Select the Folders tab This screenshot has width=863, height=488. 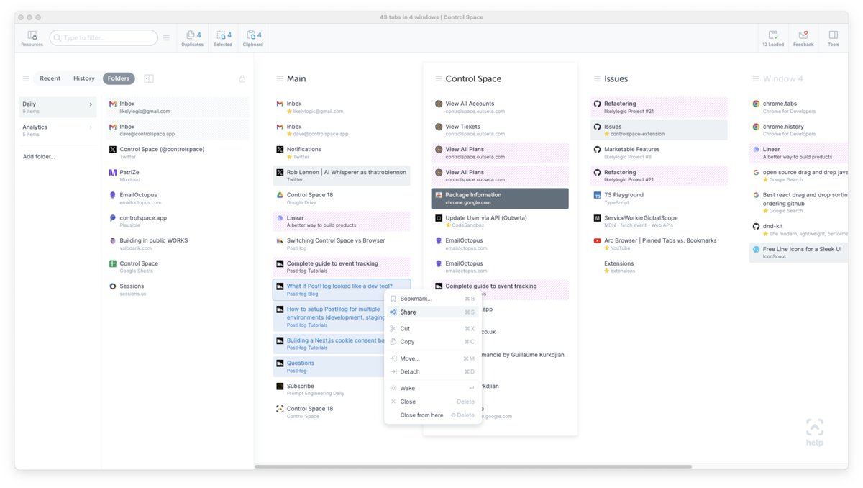pyautogui.click(x=119, y=78)
